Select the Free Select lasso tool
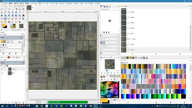This screenshot has height=108, width=192. tap(9, 9)
